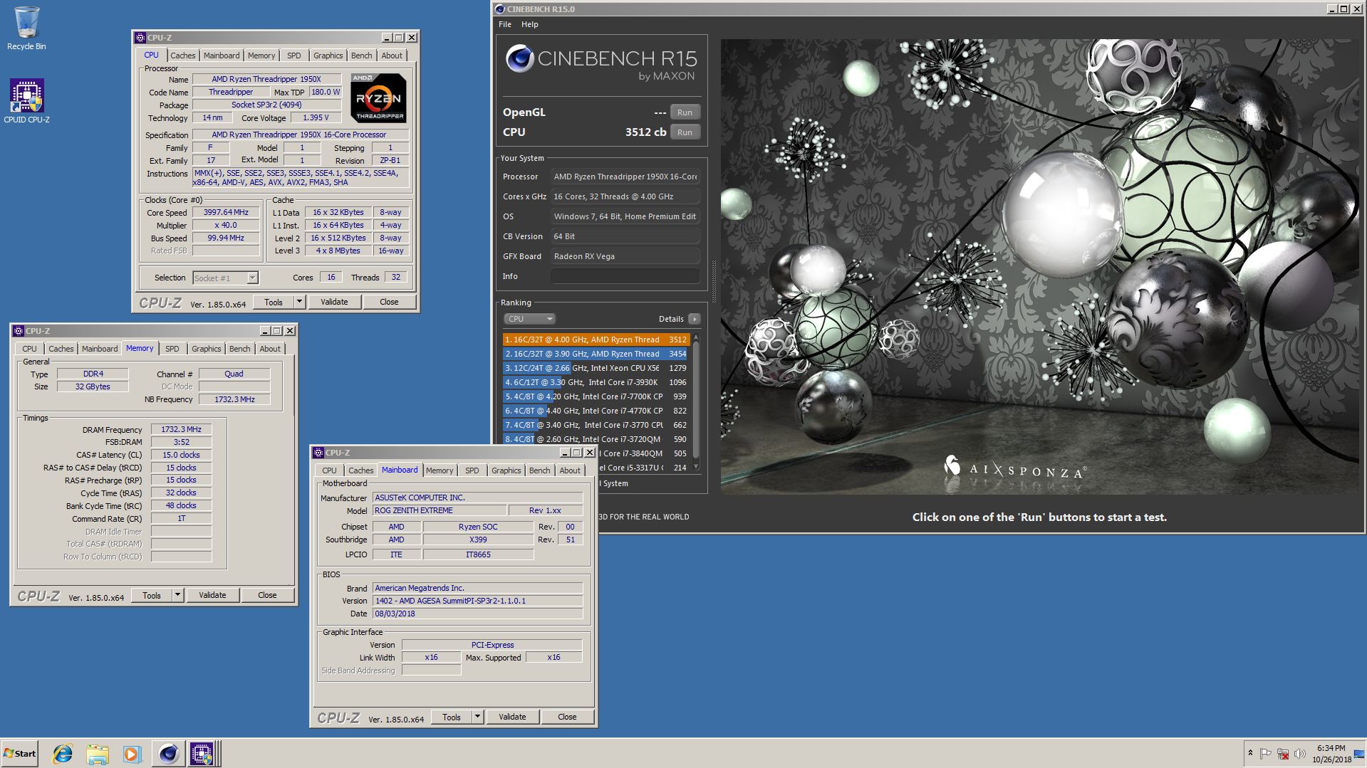The height and width of the screenshot is (768, 1367).
Task: Open Graphics tab in CPU-Z CPU window
Action: click(x=328, y=56)
